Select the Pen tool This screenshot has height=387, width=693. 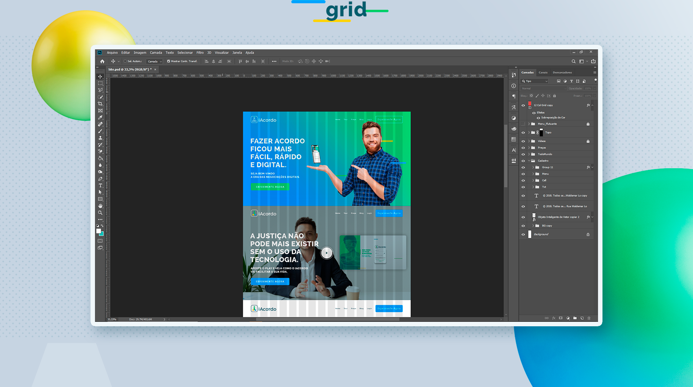click(x=100, y=179)
